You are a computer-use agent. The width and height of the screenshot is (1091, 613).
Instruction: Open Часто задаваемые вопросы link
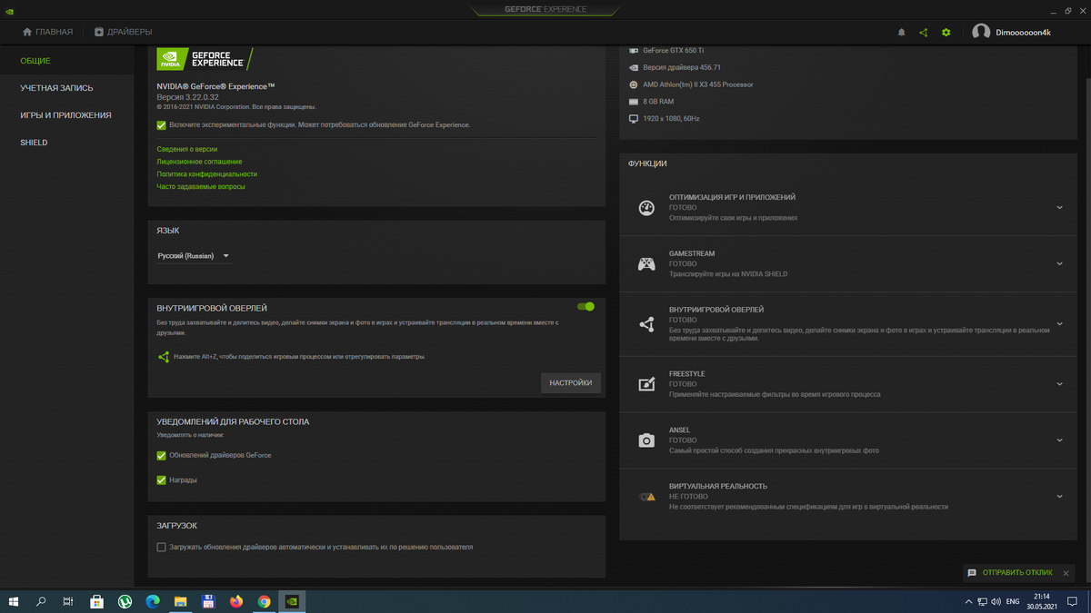(201, 186)
